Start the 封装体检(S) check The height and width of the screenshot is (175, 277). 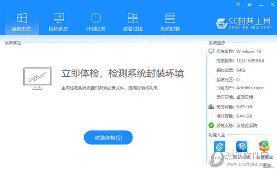(108, 137)
